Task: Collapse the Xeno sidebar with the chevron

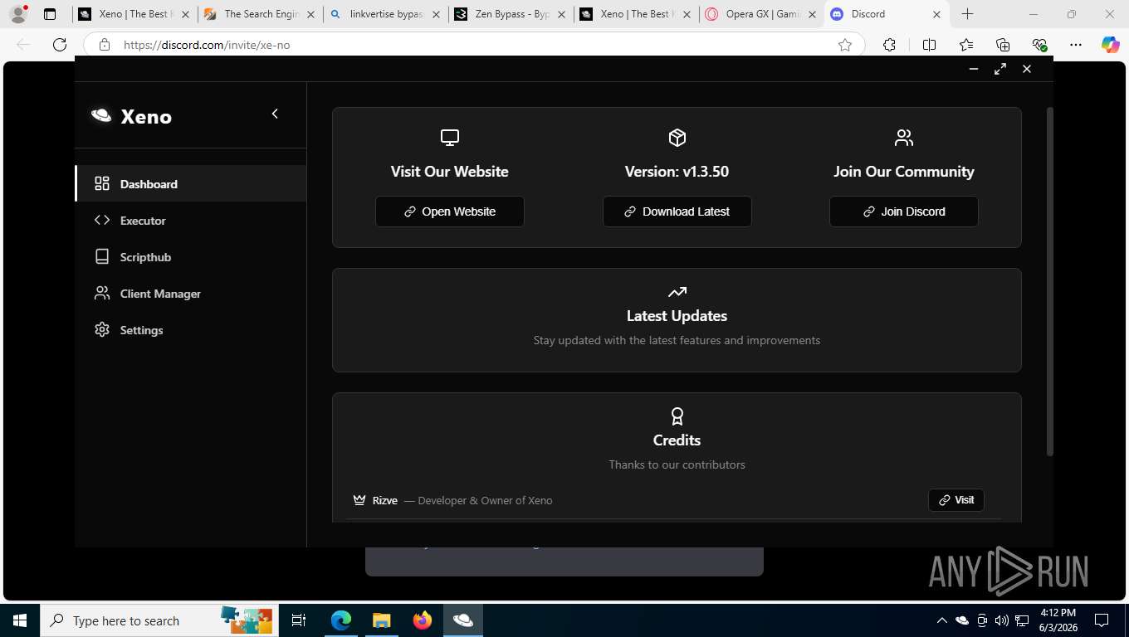Action: point(275,114)
